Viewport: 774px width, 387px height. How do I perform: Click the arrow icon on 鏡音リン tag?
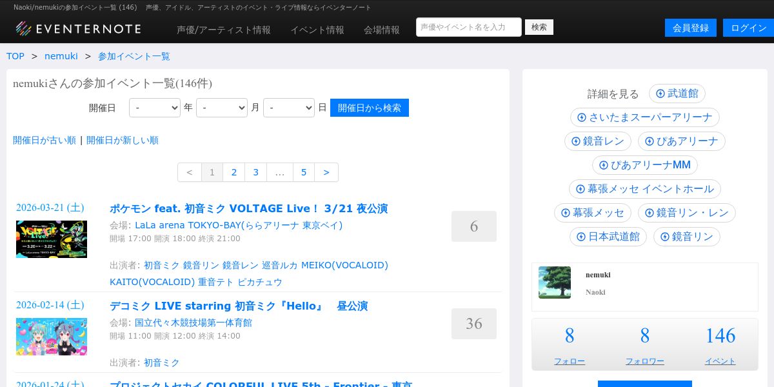[665, 237]
